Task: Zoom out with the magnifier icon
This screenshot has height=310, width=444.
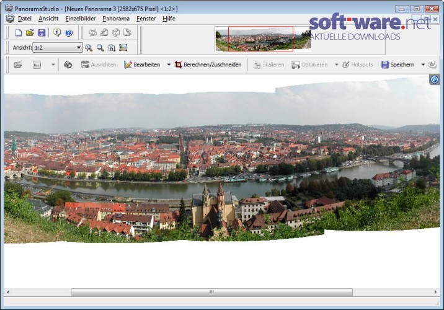Action: [100, 48]
